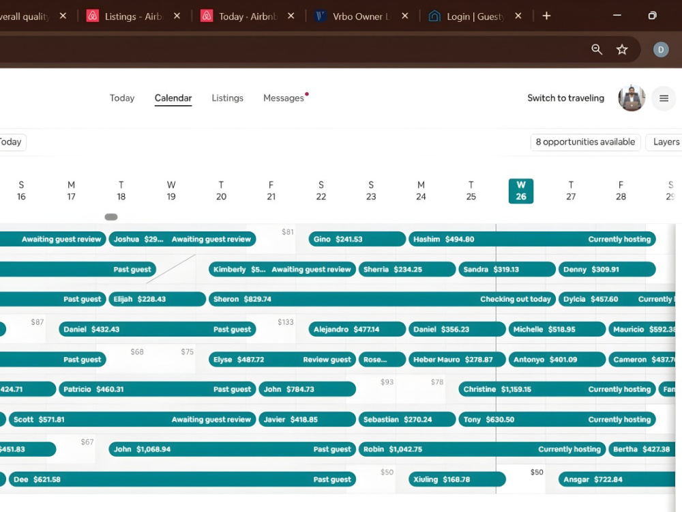This screenshot has width=682, height=512.
Task: Open the Layers button
Action: [664, 142]
